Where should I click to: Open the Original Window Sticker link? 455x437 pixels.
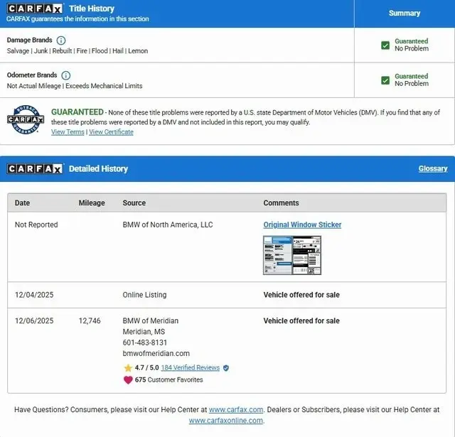tap(302, 225)
